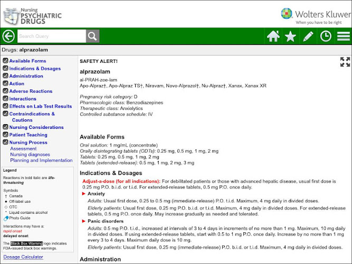The image size is (352, 264).
Task: Open Adverse Reactions sidebar link
Action: coord(31,91)
